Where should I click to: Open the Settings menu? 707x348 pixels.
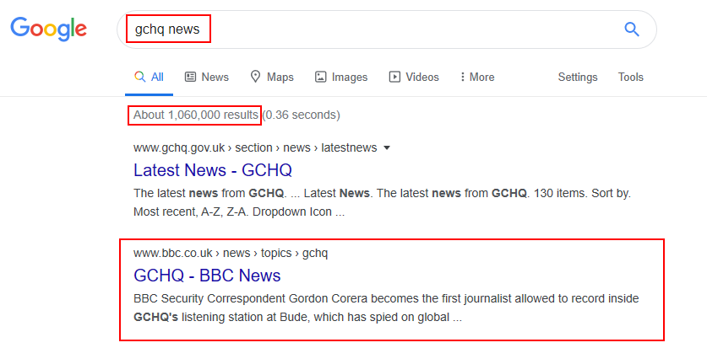tap(578, 77)
